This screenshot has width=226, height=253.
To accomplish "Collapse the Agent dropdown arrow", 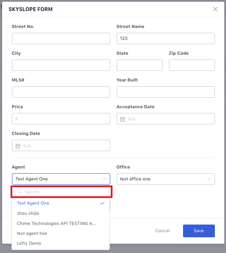I will pos(105,179).
